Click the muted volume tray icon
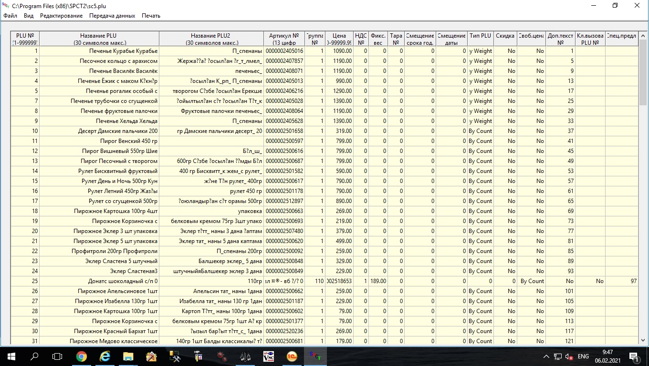 (569, 356)
